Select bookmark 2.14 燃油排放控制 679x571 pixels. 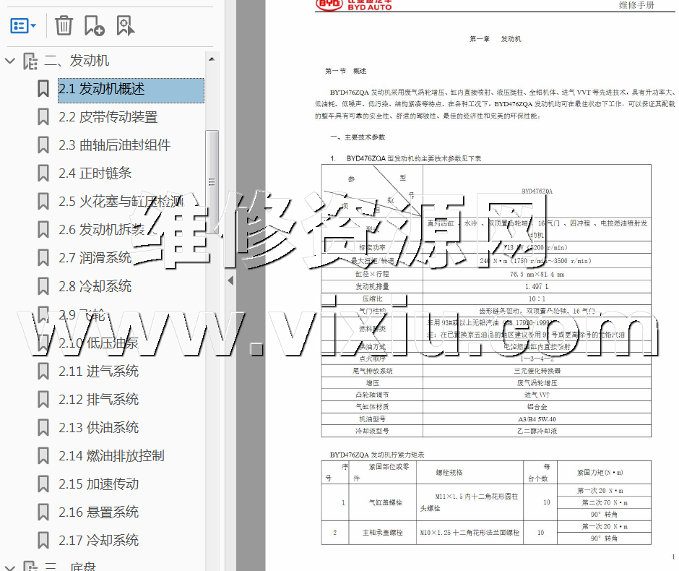coord(111,456)
